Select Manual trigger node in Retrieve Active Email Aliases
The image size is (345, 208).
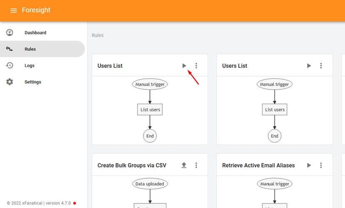(x=275, y=184)
